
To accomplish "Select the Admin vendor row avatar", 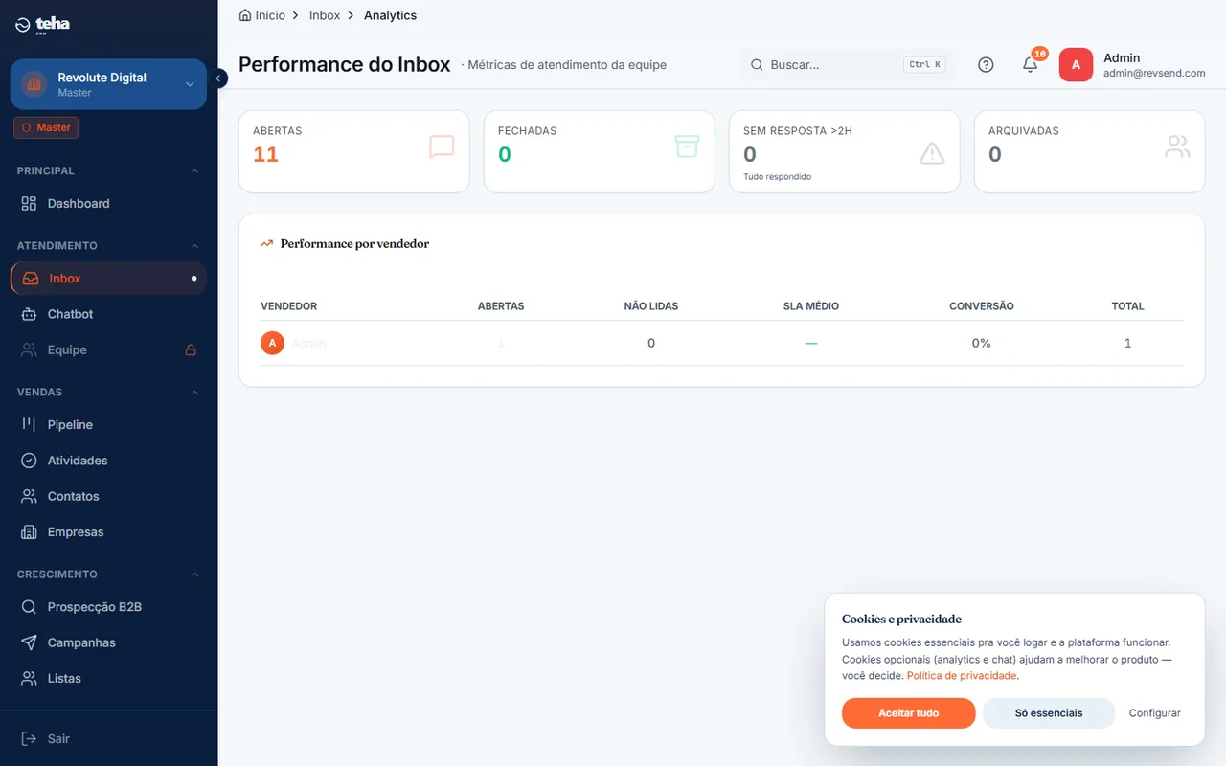I will 273,343.
